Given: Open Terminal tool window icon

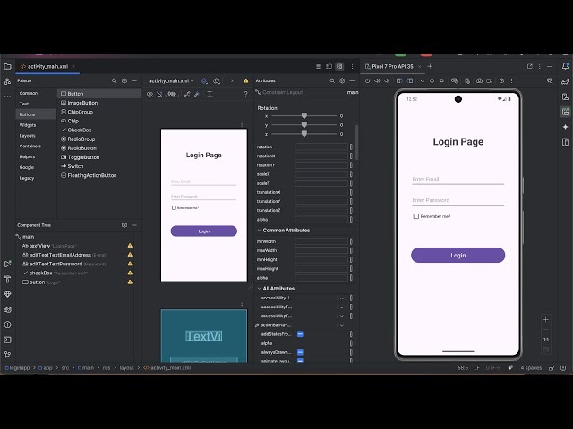Looking at the screenshot, I should tap(7, 340).
